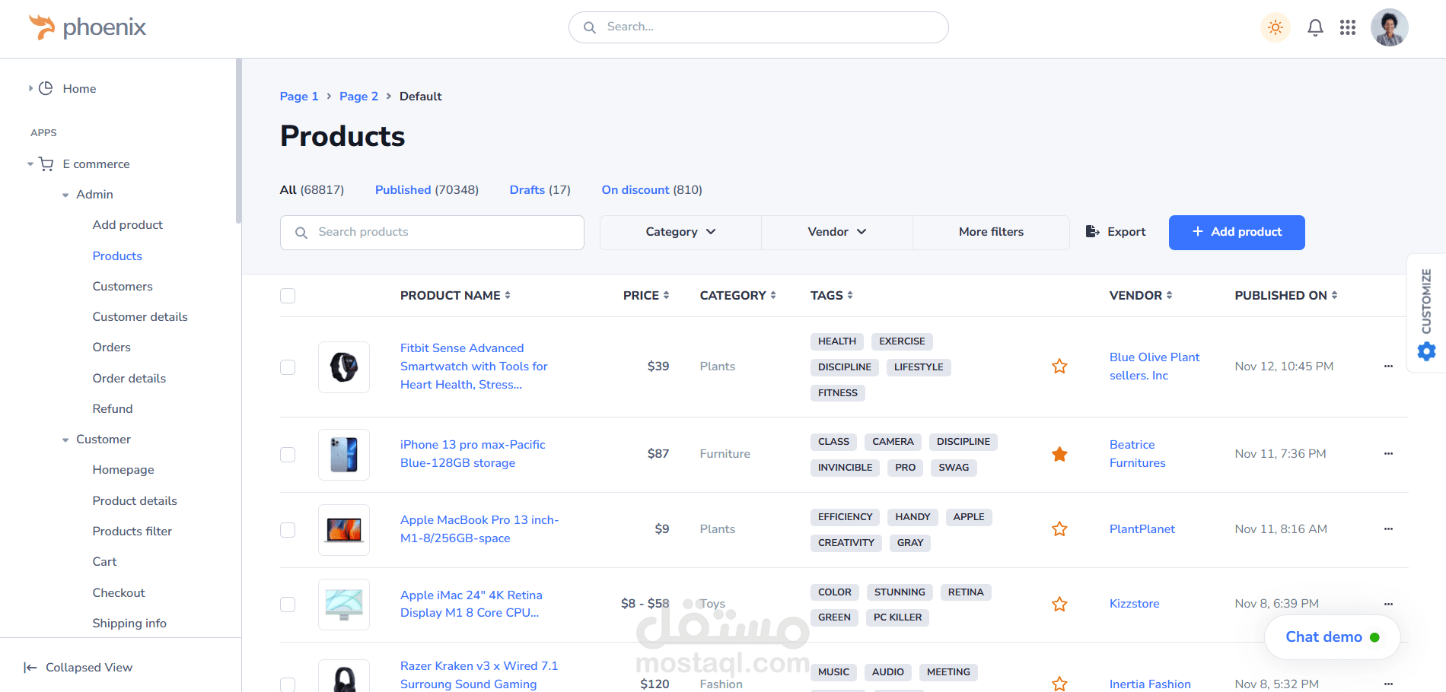Tick the select-all checkbox in table header
Image resolution: width=1446 pixels, height=692 pixels.
tap(288, 296)
